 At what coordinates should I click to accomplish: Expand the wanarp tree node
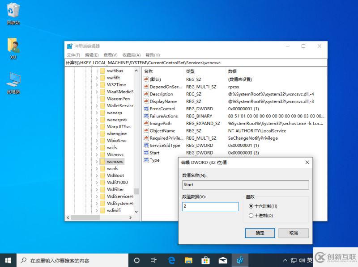click(x=97, y=113)
